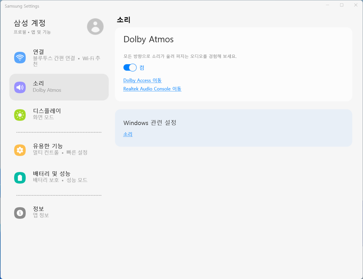
Task: Click the orange flower icon for 유용한 기능
Action: coord(20,150)
